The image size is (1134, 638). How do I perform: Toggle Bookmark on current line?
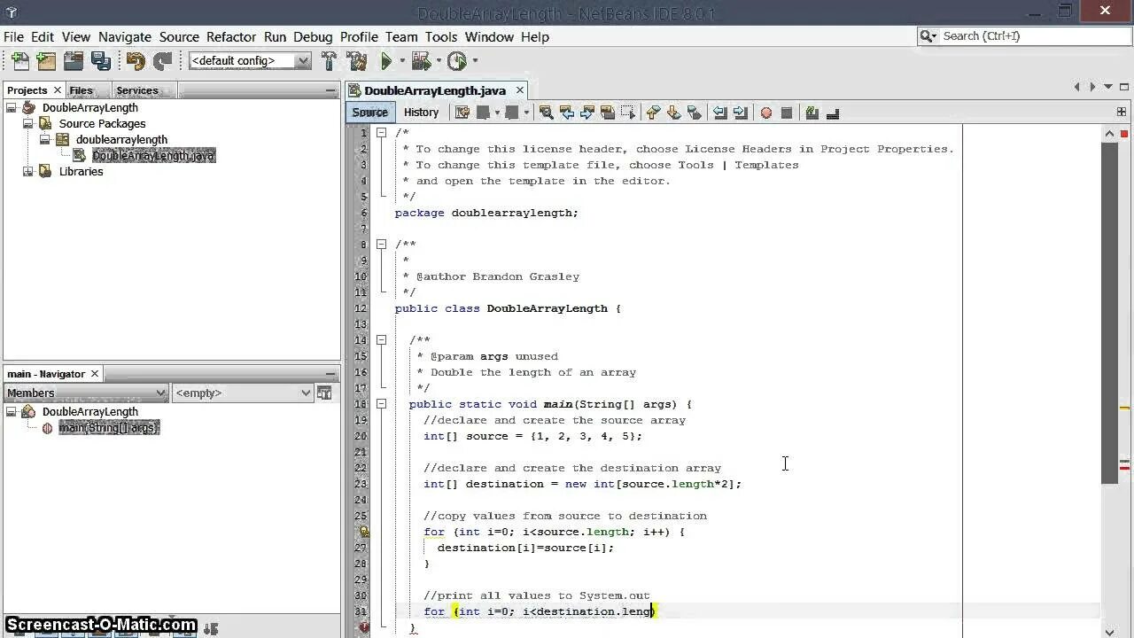tap(694, 113)
